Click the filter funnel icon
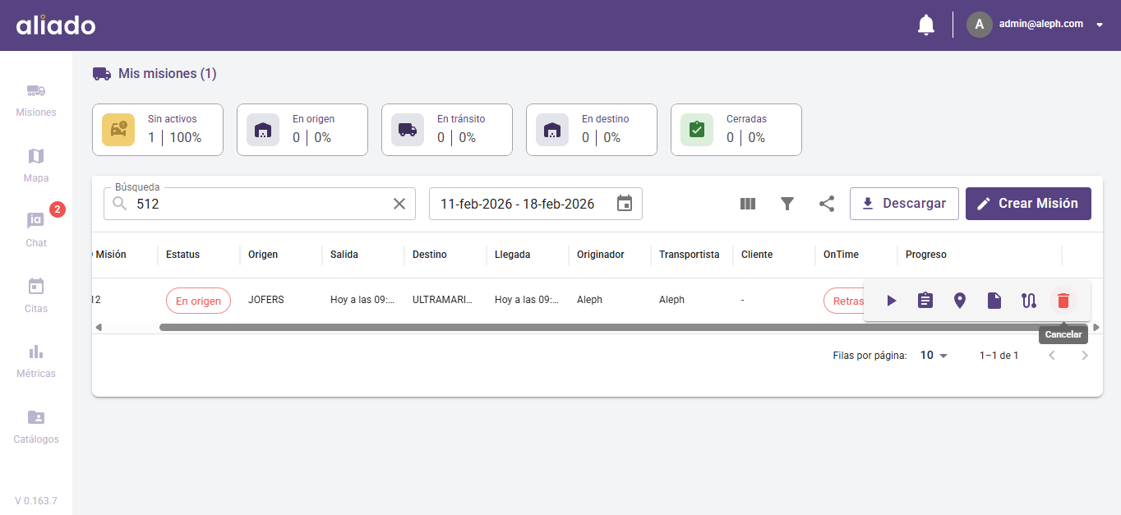Image resolution: width=1121 pixels, height=515 pixels. (x=787, y=204)
